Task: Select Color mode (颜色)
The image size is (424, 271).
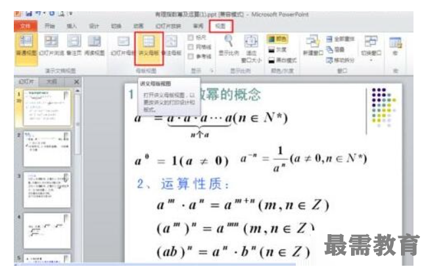Action: [x=277, y=39]
